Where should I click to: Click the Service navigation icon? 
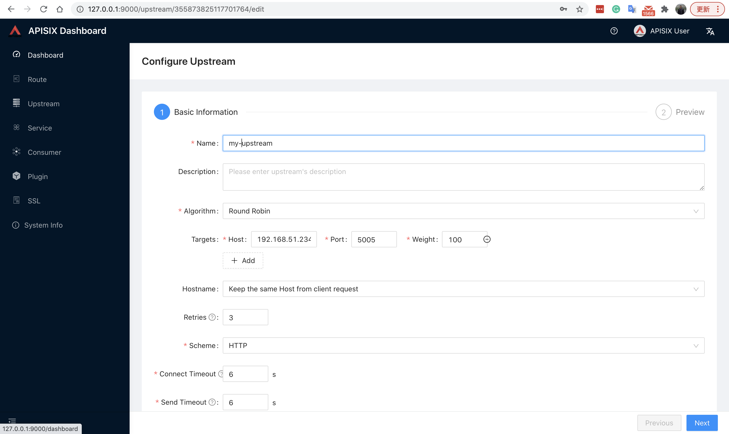pyautogui.click(x=17, y=128)
